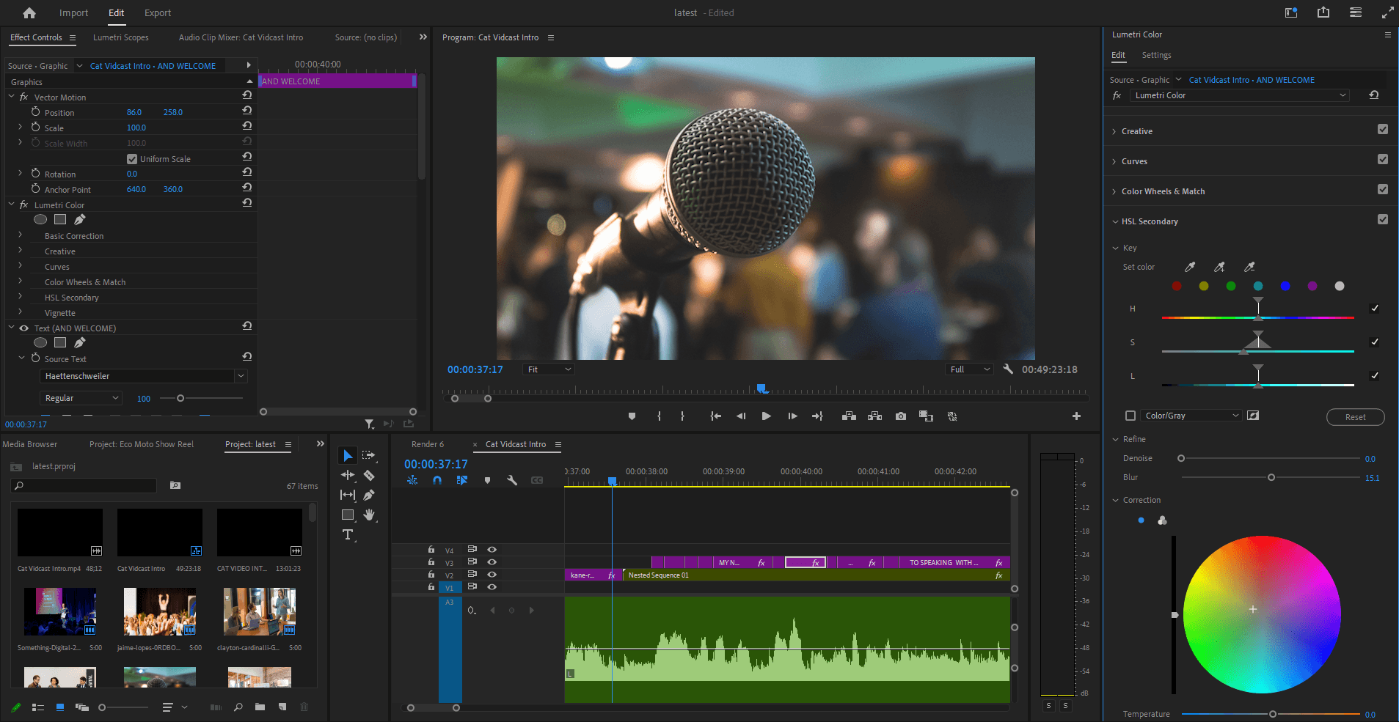Select the Hand tool

pos(369,515)
